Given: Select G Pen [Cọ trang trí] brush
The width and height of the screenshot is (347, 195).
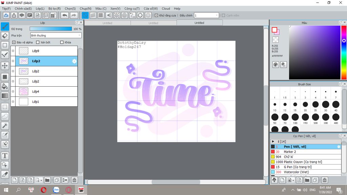Looking at the screenshot, I should (x=306, y=167).
